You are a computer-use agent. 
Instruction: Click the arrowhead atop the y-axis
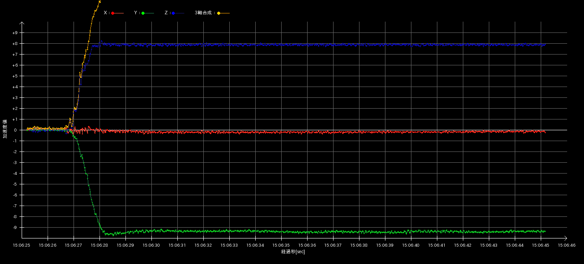22,24
